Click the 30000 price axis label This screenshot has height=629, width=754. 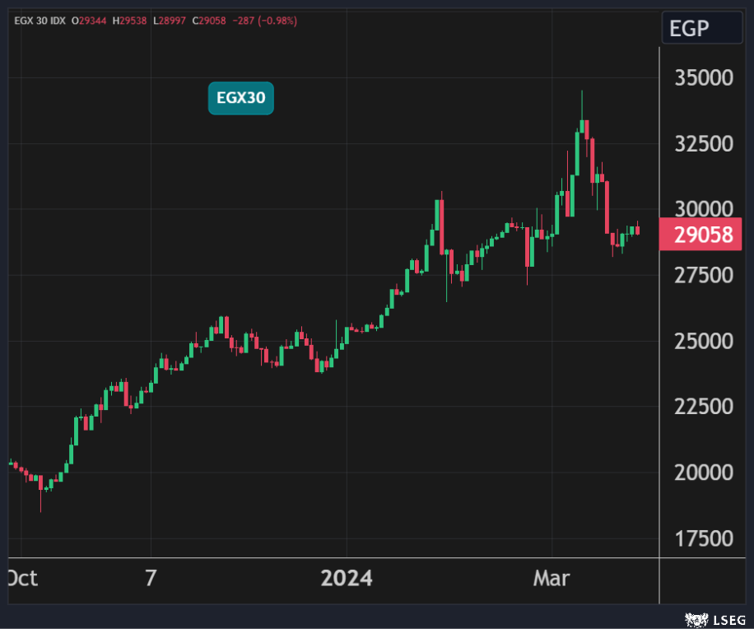click(x=703, y=208)
